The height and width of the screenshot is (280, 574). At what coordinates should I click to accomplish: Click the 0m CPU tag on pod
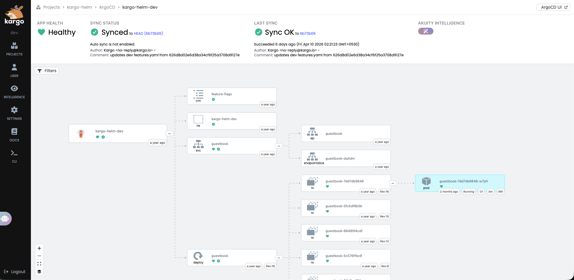click(491, 192)
